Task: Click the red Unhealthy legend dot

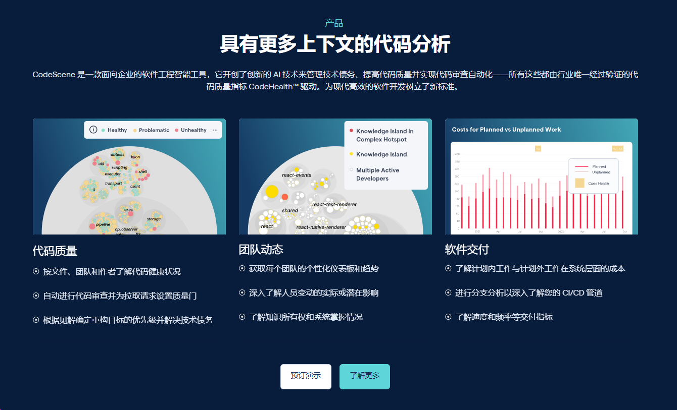Action: tap(177, 130)
